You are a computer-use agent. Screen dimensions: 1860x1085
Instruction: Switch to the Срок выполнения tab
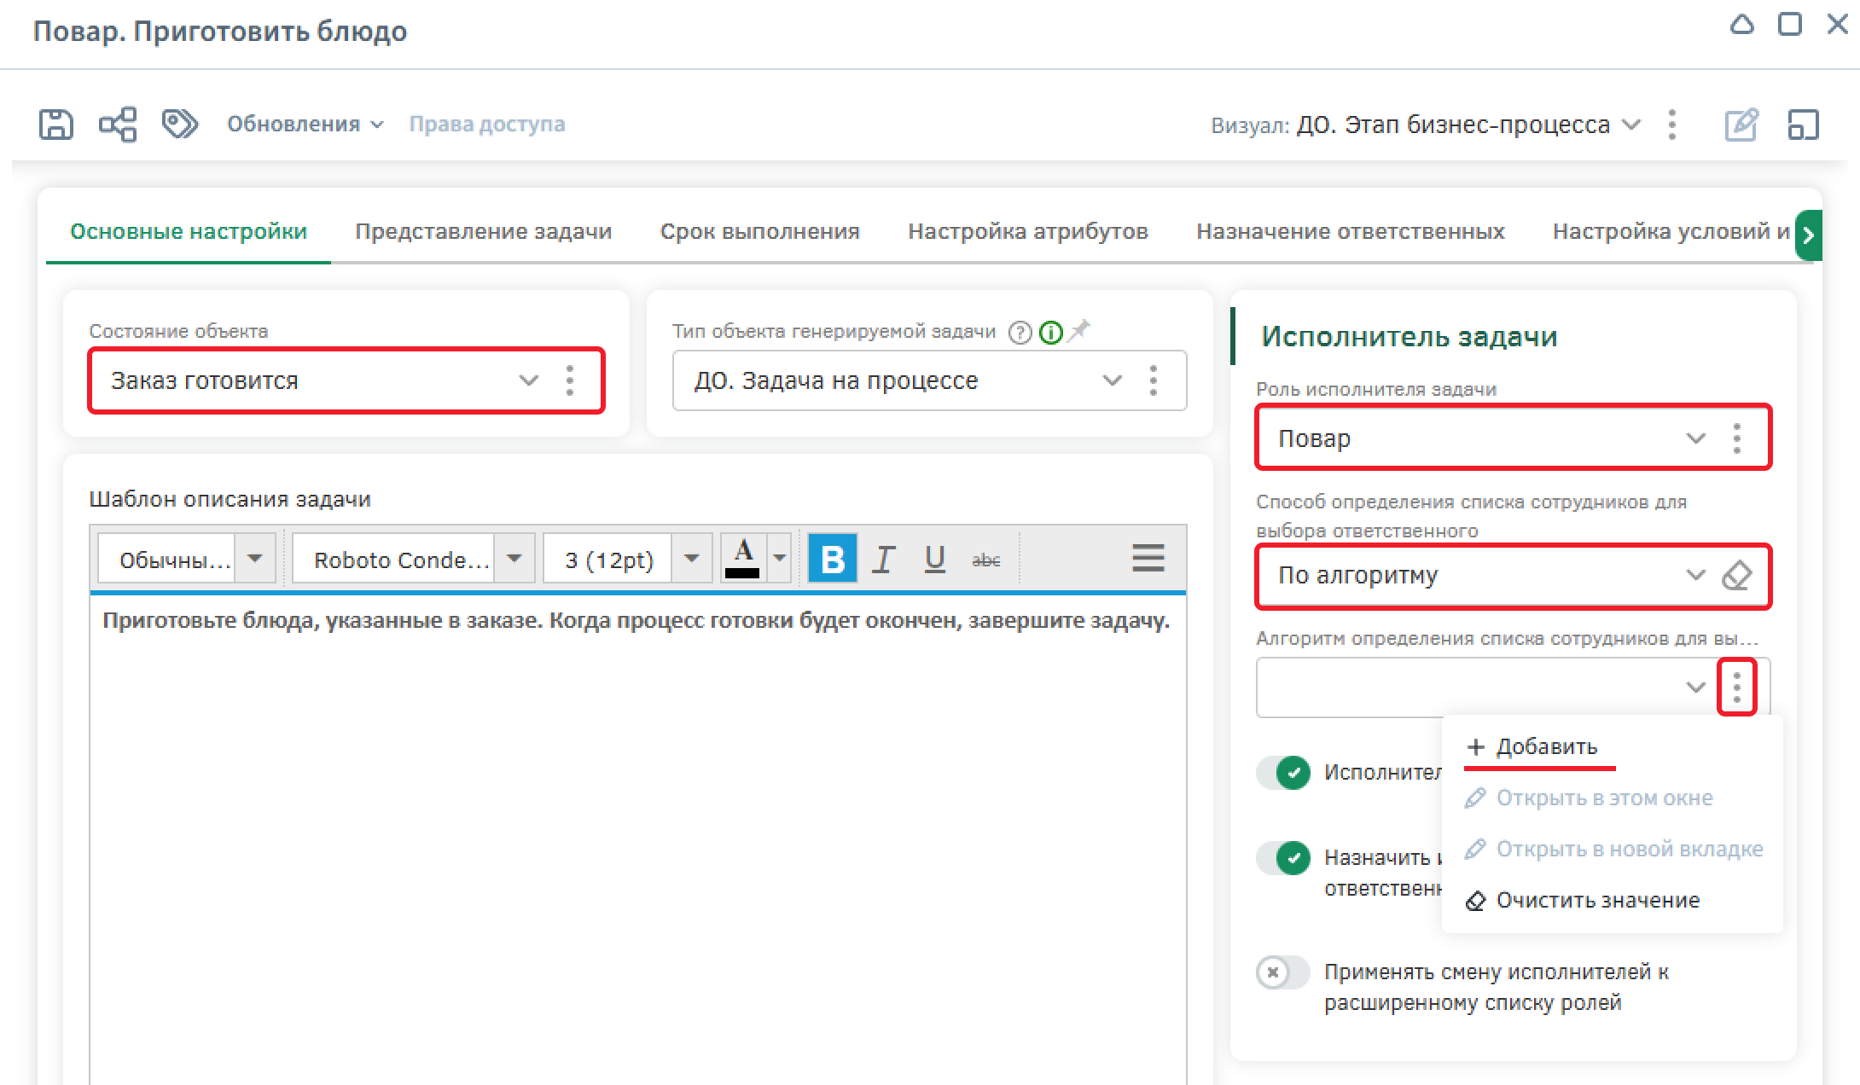(x=759, y=232)
